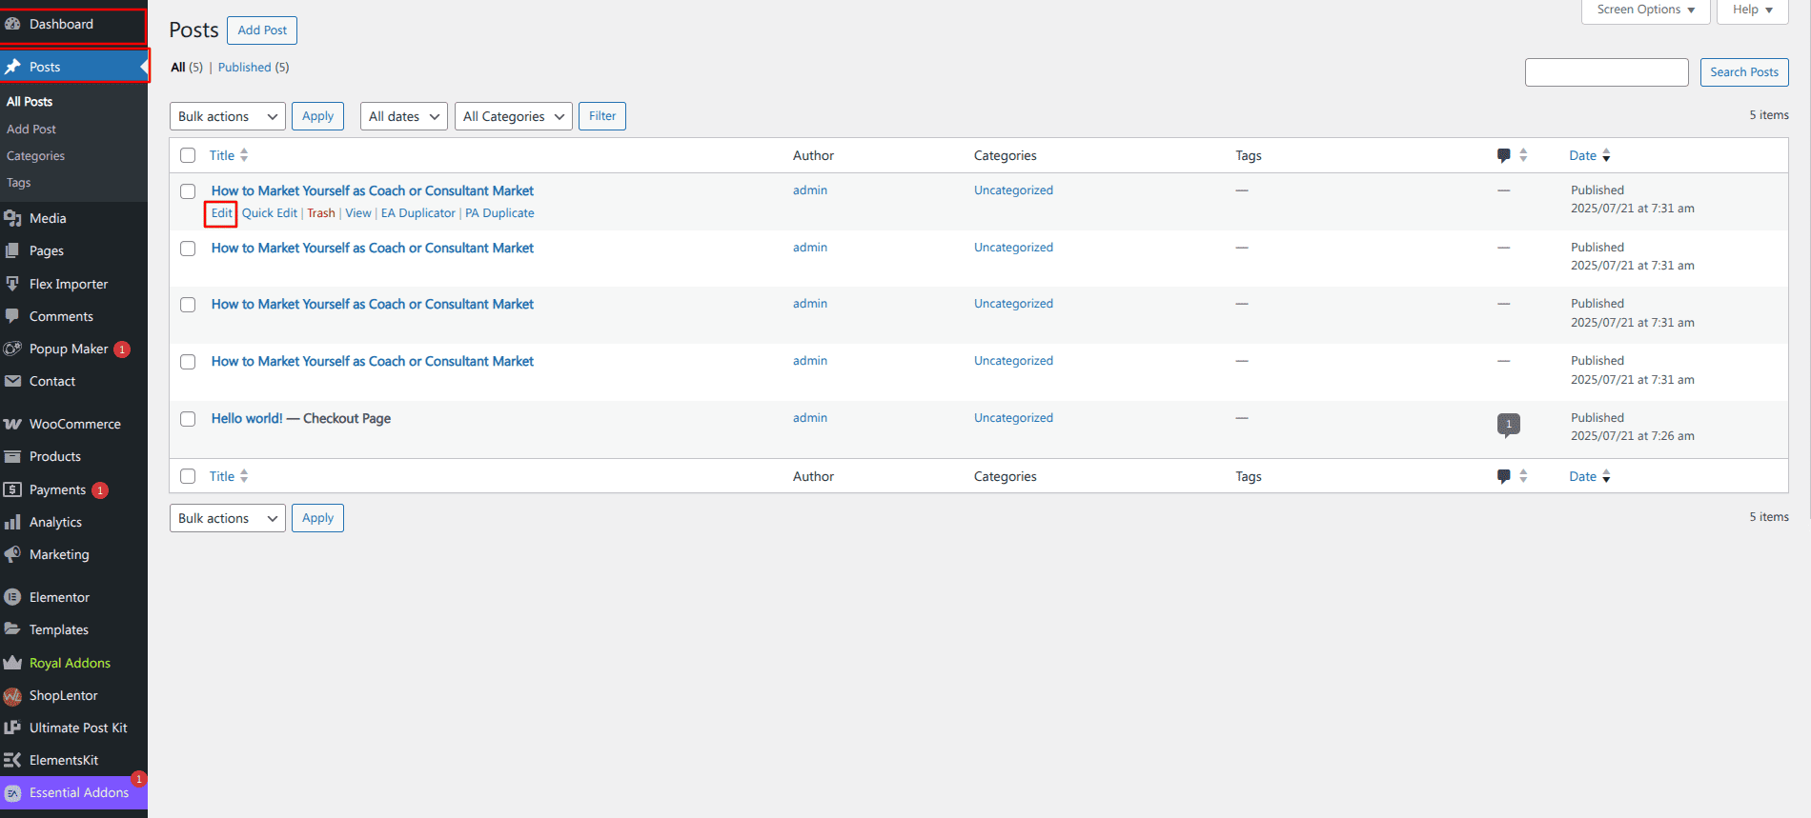Click the comments column icon in table footer
Image resolution: width=1811 pixels, height=818 pixels.
click(x=1503, y=476)
